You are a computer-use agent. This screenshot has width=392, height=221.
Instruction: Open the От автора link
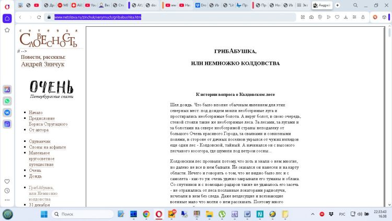coord(39,130)
